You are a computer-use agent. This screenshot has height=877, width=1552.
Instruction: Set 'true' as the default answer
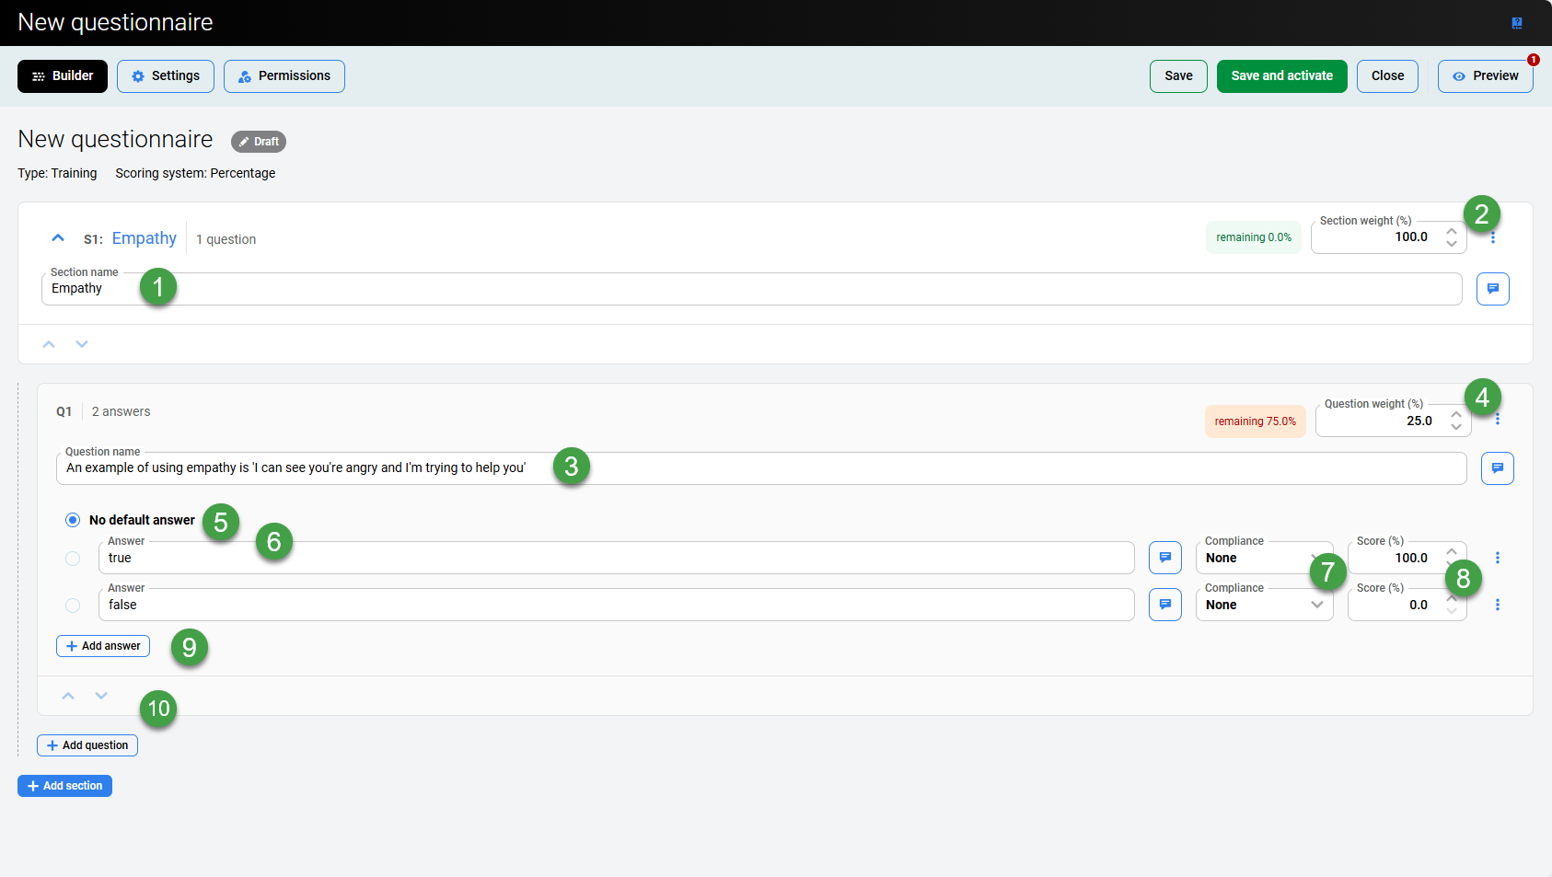[x=73, y=559]
